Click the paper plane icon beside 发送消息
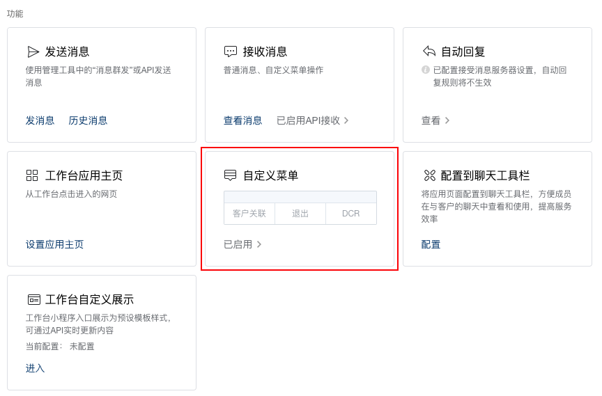 point(33,52)
